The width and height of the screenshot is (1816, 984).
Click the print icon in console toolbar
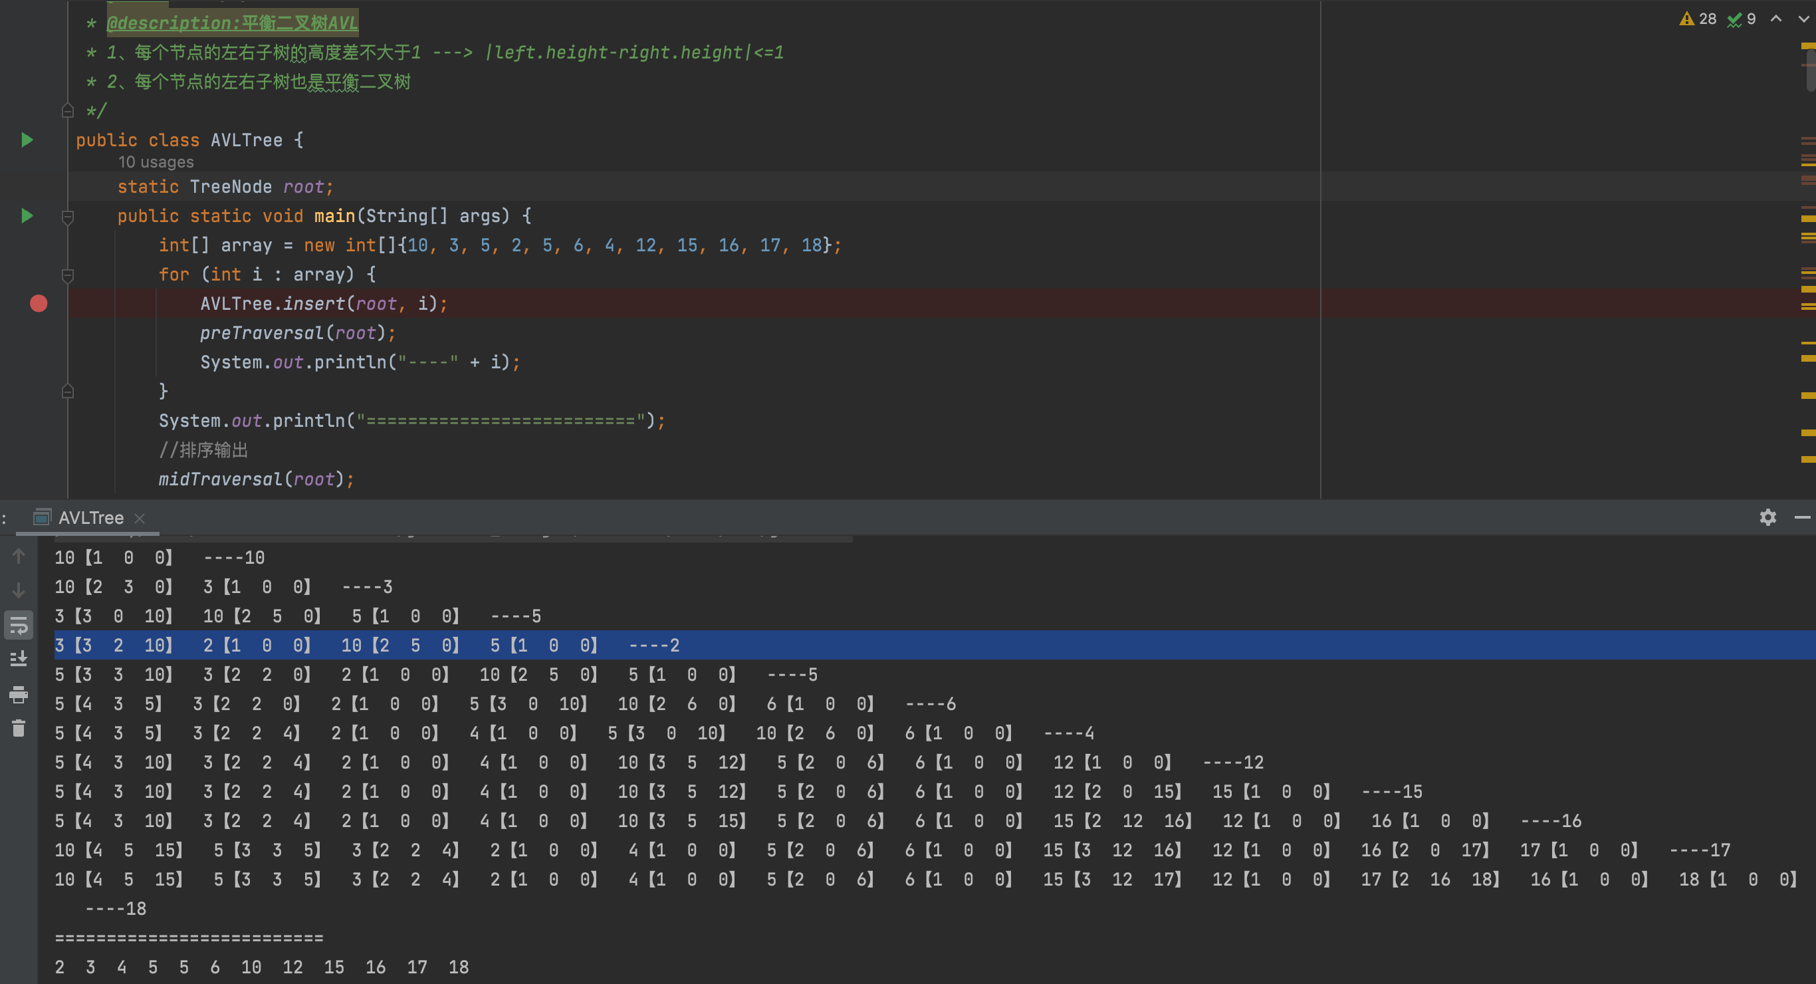pyautogui.click(x=19, y=695)
